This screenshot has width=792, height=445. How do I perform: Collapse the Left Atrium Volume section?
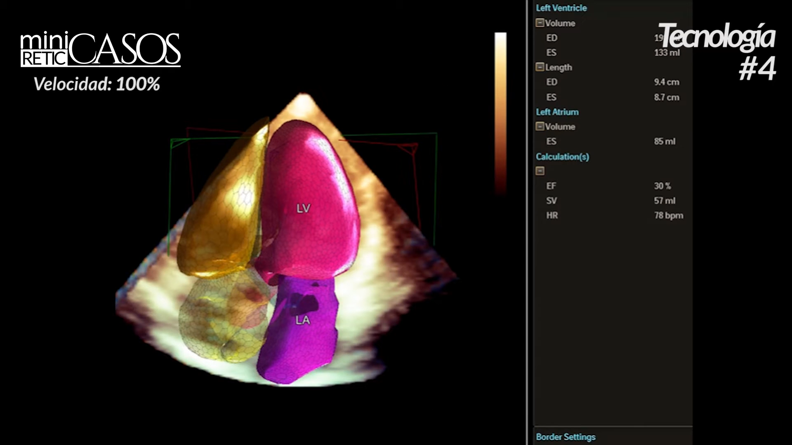point(540,126)
